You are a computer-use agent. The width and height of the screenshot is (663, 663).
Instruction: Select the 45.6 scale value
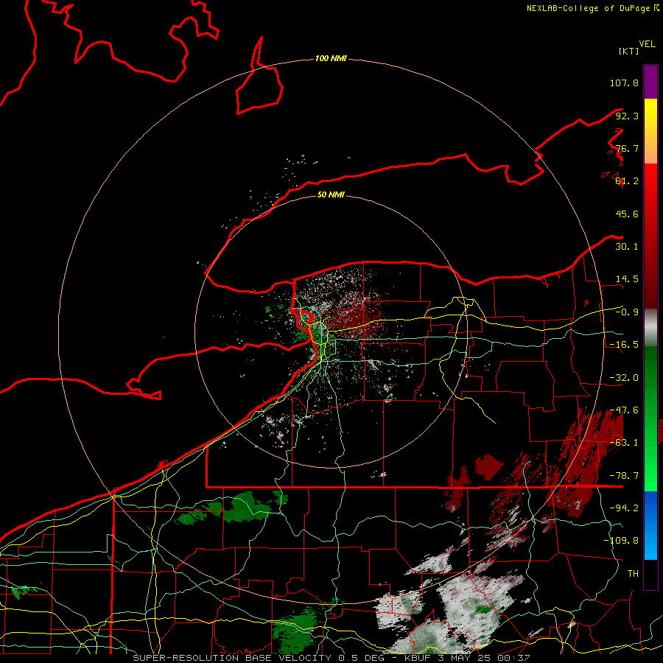[627, 214]
